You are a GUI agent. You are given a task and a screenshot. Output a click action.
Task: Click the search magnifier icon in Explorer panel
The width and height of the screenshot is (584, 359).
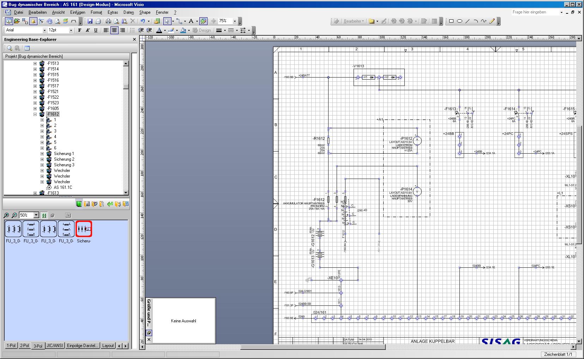click(10, 48)
